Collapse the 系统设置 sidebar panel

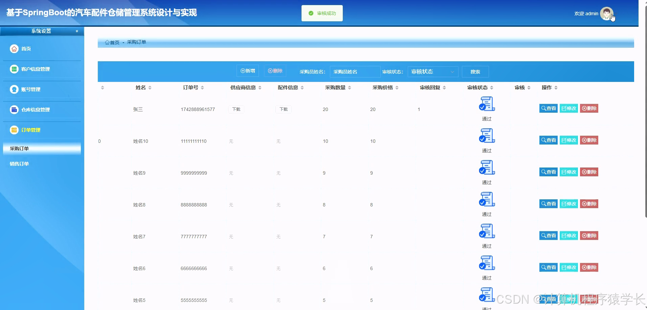(x=77, y=31)
